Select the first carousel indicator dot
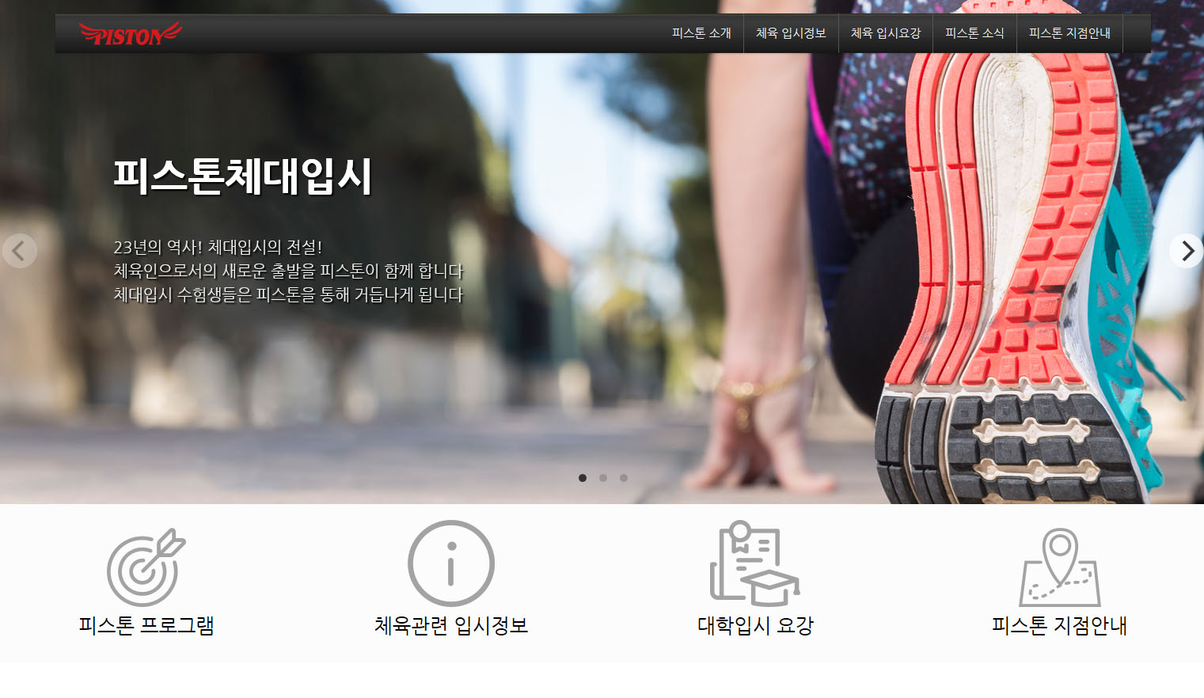Viewport: 1204px width, 698px height. [x=583, y=478]
